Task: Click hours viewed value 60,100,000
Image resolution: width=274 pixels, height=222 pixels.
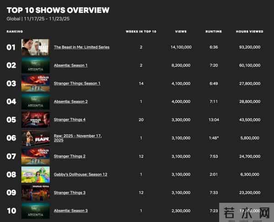Action: point(250,65)
